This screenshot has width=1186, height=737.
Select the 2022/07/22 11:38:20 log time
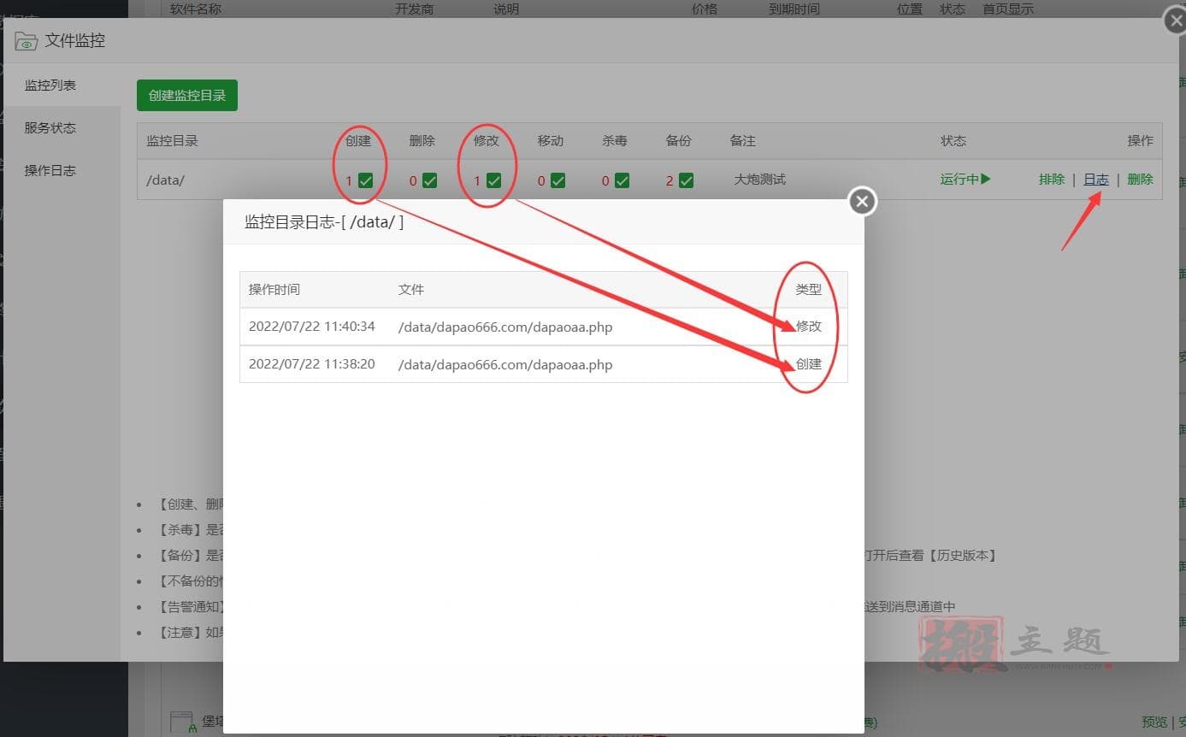click(312, 364)
